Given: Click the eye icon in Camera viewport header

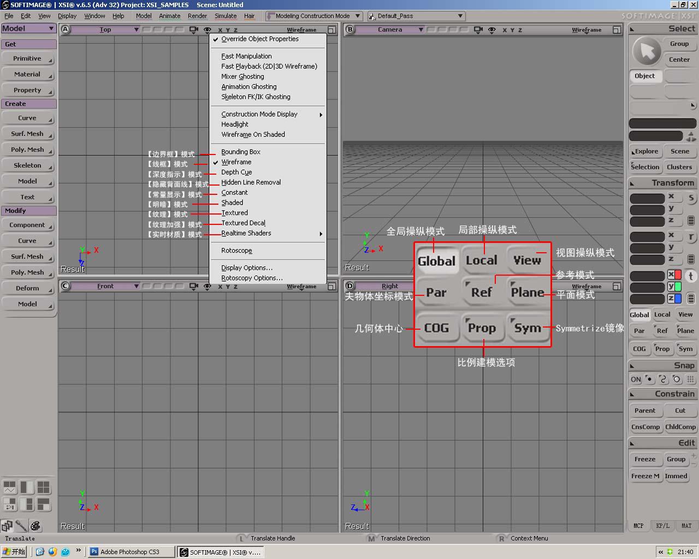Looking at the screenshot, I should point(492,29).
